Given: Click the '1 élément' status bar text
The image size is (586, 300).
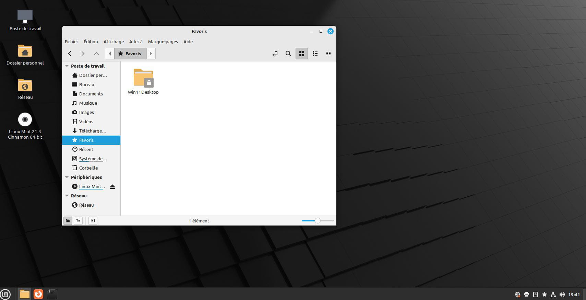Looking at the screenshot, I should tap(199, 221).
